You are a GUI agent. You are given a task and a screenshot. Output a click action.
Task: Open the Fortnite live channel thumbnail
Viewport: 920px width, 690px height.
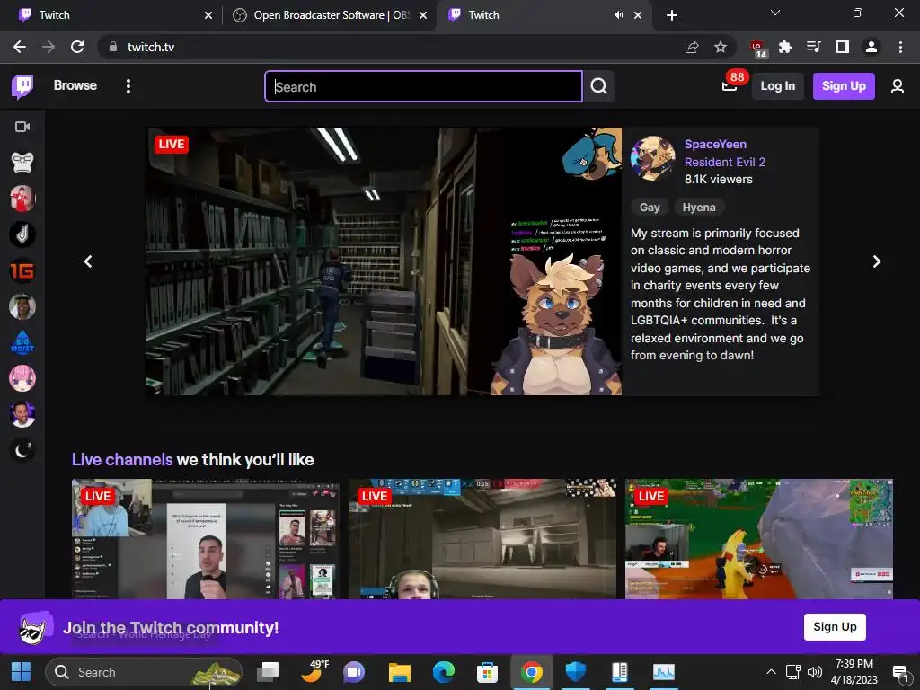coord(759,539)
